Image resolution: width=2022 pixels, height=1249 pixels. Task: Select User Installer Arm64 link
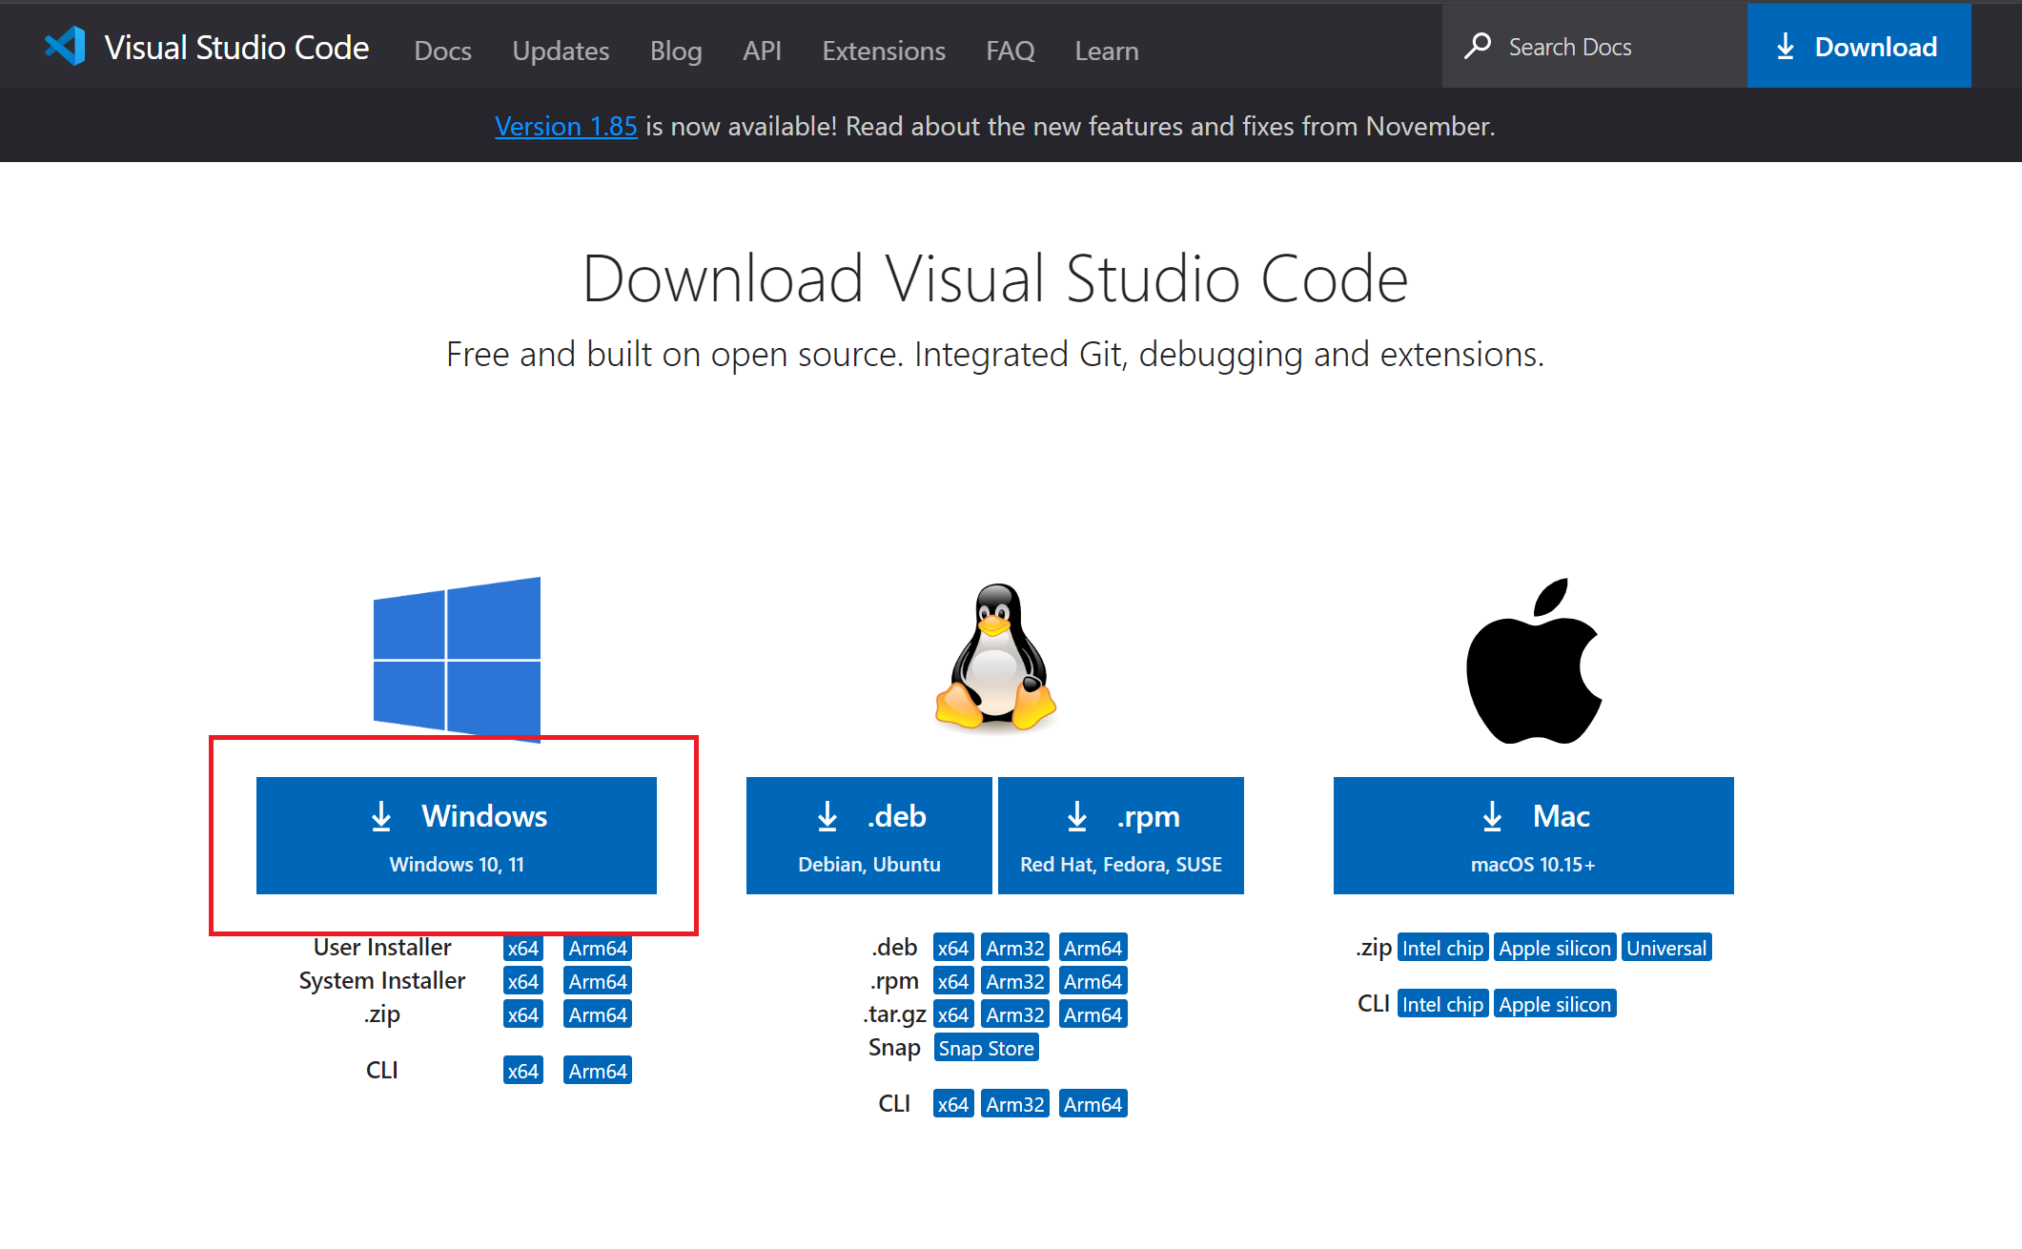click(x=598, y=948)
